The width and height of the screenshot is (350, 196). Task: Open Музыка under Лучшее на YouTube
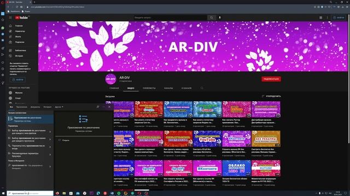point(22,93)
